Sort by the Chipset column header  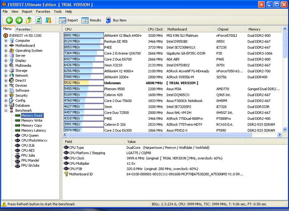[x=230, y=29]
